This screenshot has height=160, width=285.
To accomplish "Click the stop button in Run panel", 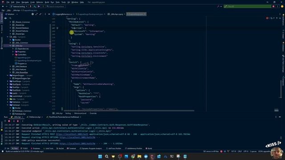I will (9, 121).
